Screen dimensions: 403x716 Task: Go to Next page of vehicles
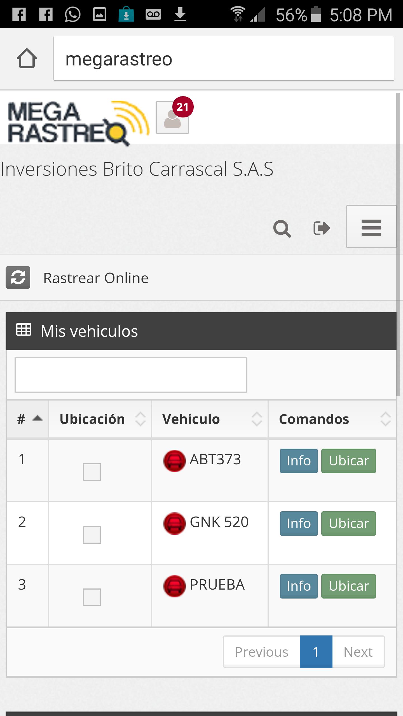pos(358,652)
